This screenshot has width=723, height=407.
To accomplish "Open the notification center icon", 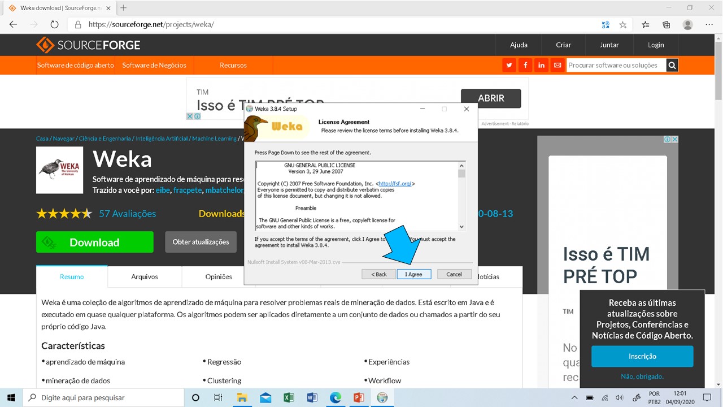I will (706, 397).
